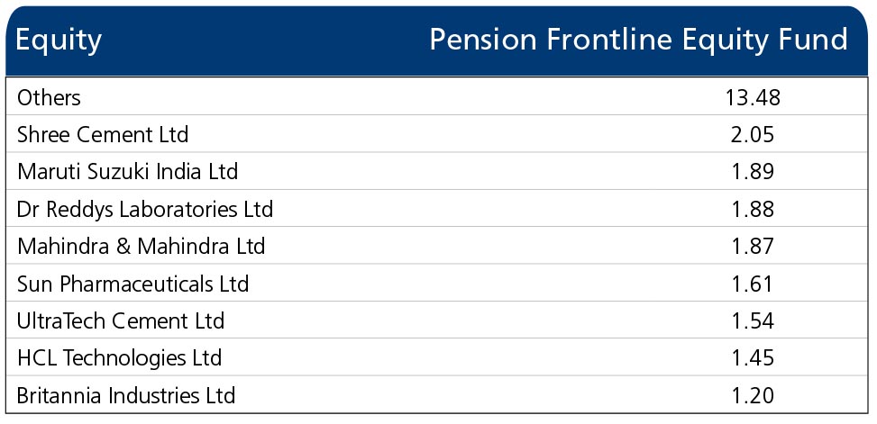This screenshot has height=424, width=877.
Task: Select Maruti Suzuki India Ltd entry
Action: [127, 172]
